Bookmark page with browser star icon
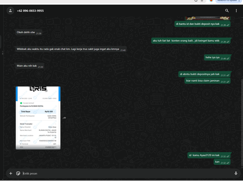Screen dimensions: 243x181 pyautogui.click(x=202, y=1)
